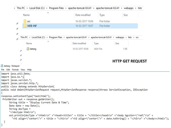Go to Program Files in src path breadcrumb

pyautogui.click(x=56, y=37)
